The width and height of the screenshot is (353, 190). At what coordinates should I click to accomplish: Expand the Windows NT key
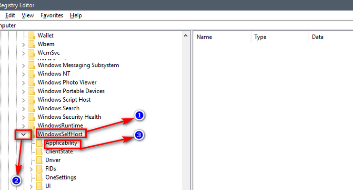point(23,75)
